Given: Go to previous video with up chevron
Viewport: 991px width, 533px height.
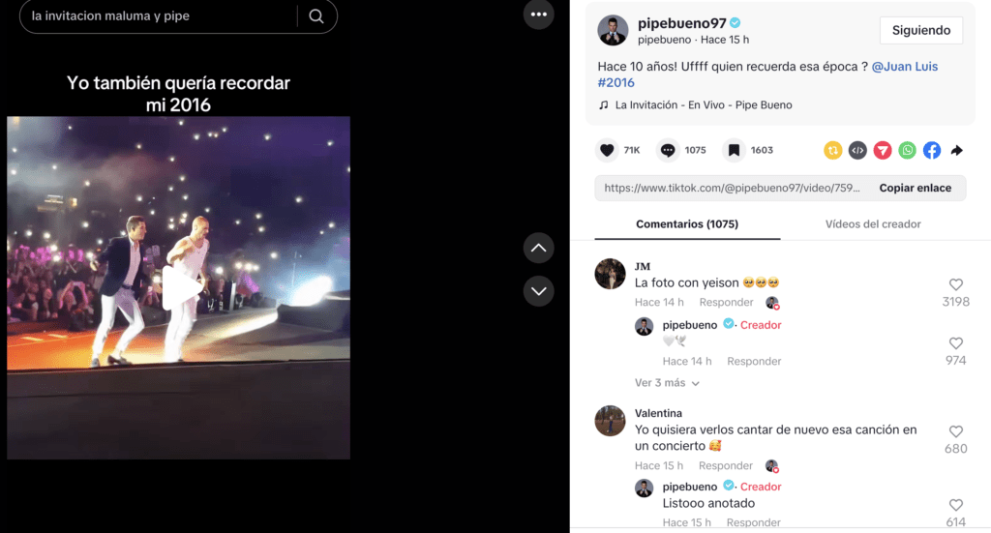Looking at the screenshot, I should (x=538, y=249).
